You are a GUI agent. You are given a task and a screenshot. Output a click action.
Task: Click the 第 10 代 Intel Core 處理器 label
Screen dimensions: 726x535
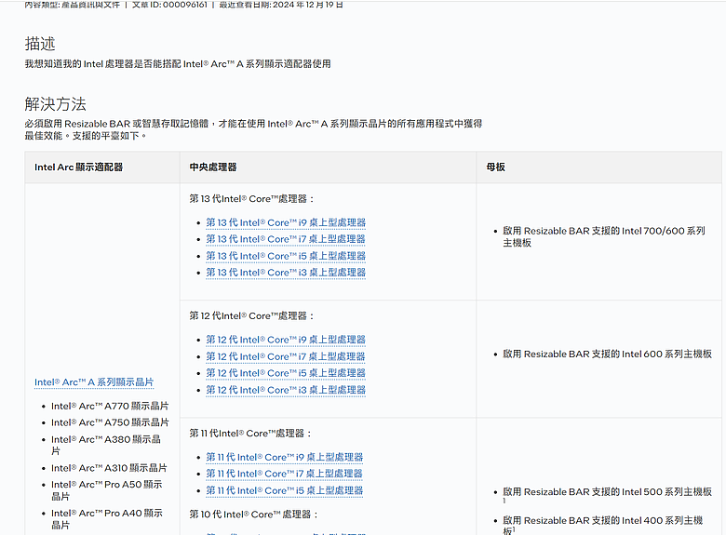[x=254, y=515]
